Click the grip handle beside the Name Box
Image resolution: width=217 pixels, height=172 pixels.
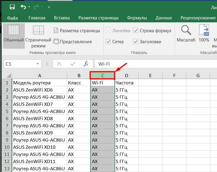47,64
